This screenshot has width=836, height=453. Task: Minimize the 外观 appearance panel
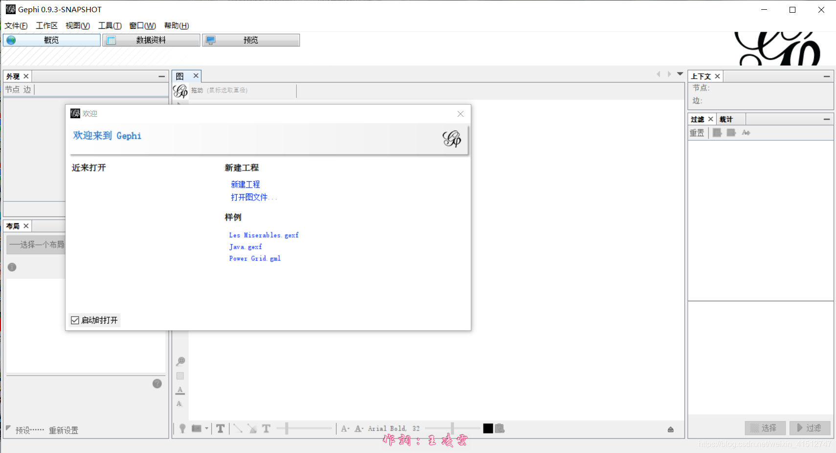162,76
